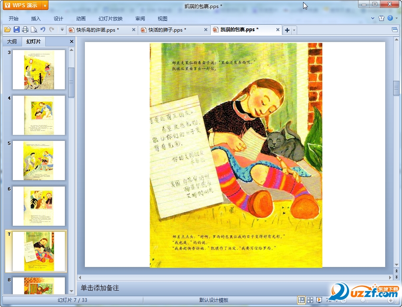This screenshot has height=307, width=402.
Task: Select slide 6 thumbnail
Action: pos(39,206)
